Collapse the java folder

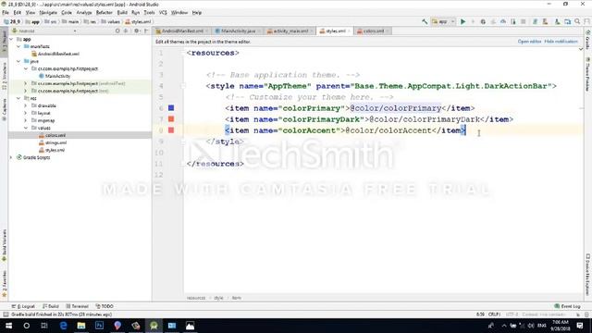click(18, 61)
